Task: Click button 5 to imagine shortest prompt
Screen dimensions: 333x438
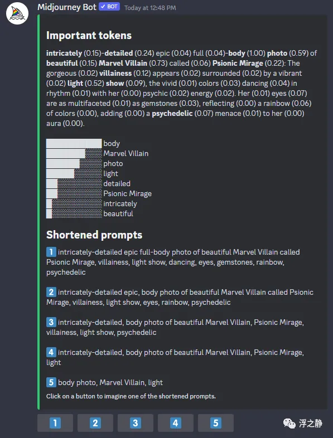Action: click(216, 423)
